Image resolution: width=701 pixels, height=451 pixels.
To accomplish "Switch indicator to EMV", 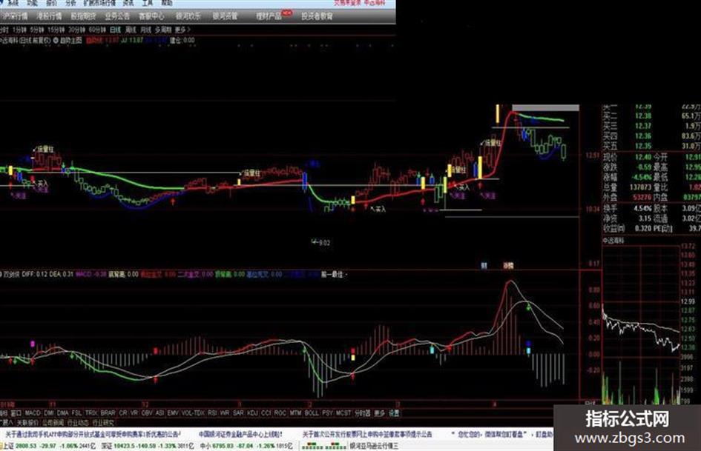I will (173, 413).
